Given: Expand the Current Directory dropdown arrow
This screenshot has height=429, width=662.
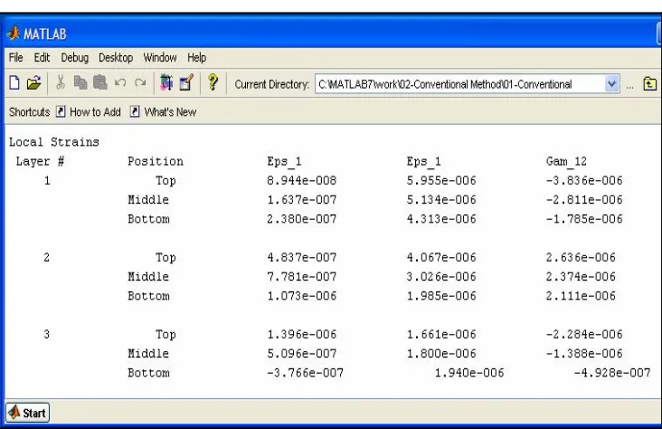Looking at the screenshot, I should tap(611, 84).
